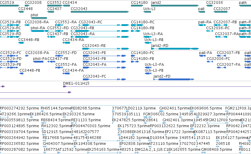Select protein phol-PA label
The height and width of the screenshot is (154, 251).
click(x=40, y=59)
